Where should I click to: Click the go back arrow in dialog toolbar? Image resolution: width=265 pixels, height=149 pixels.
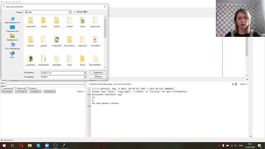(x=75, y=12)
